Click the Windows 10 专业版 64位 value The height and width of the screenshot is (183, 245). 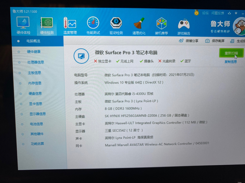click(134, 83)
